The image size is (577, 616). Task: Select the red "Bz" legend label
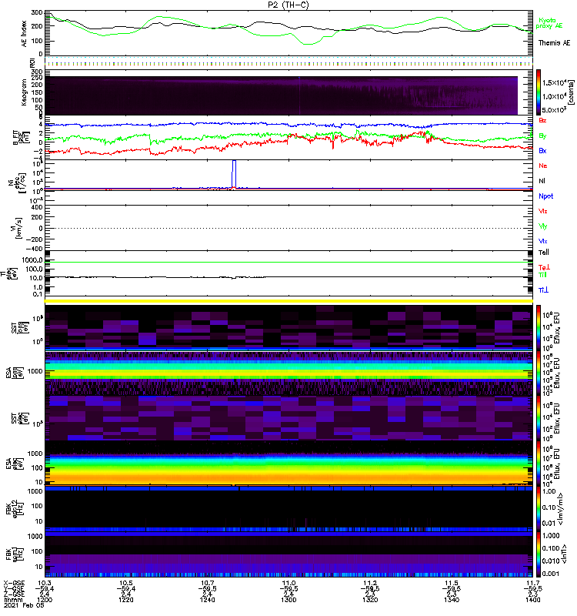pyautogui.click(x=542, y=121)
